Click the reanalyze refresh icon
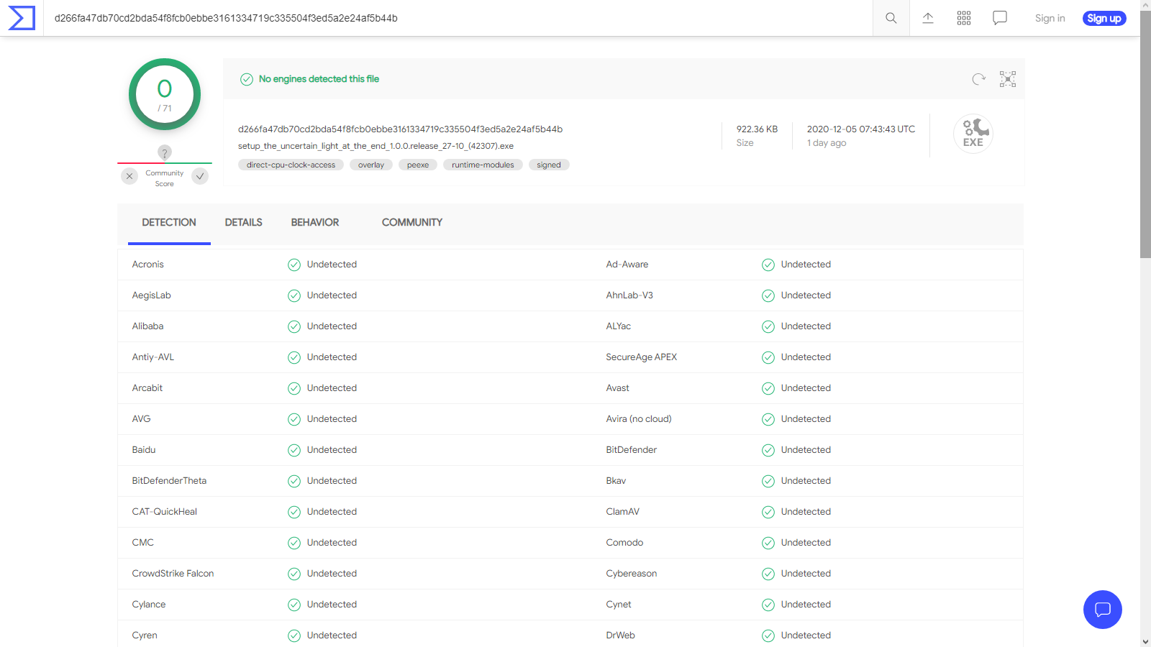The image size is (1151, 647). coord(978,79)
